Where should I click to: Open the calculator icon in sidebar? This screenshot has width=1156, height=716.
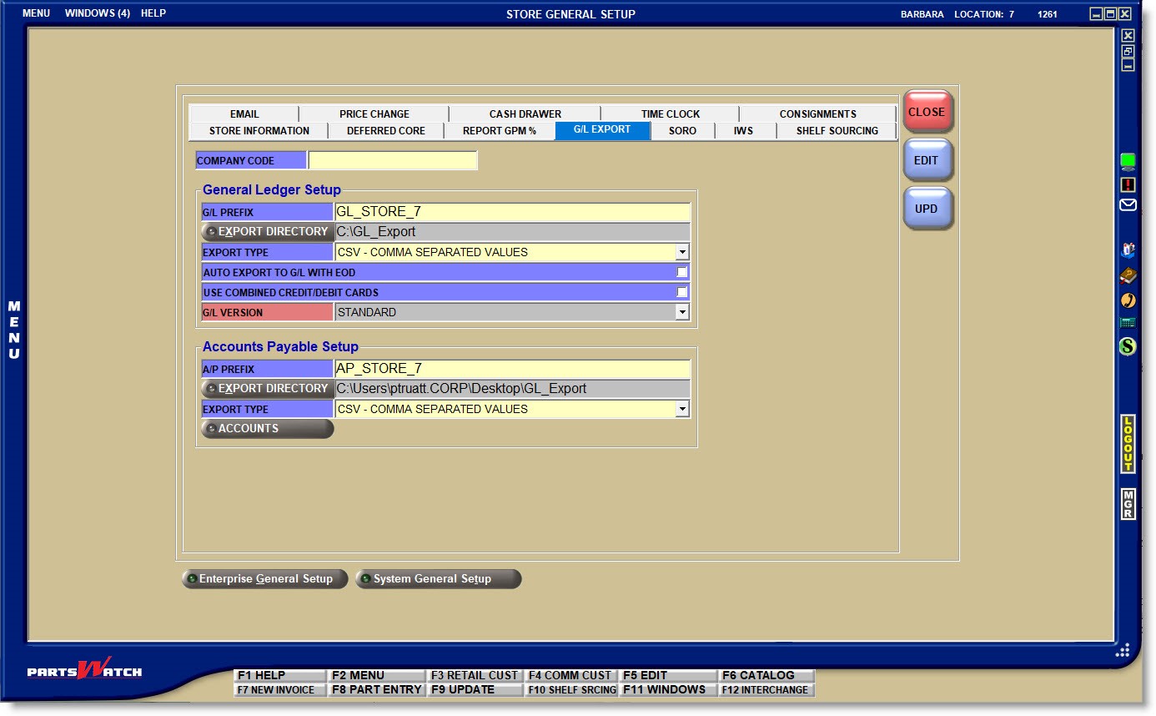1128,323
